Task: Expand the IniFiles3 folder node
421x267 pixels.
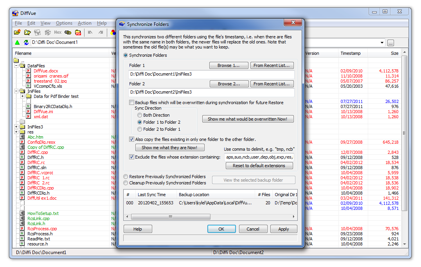Action: click(16, 127)
